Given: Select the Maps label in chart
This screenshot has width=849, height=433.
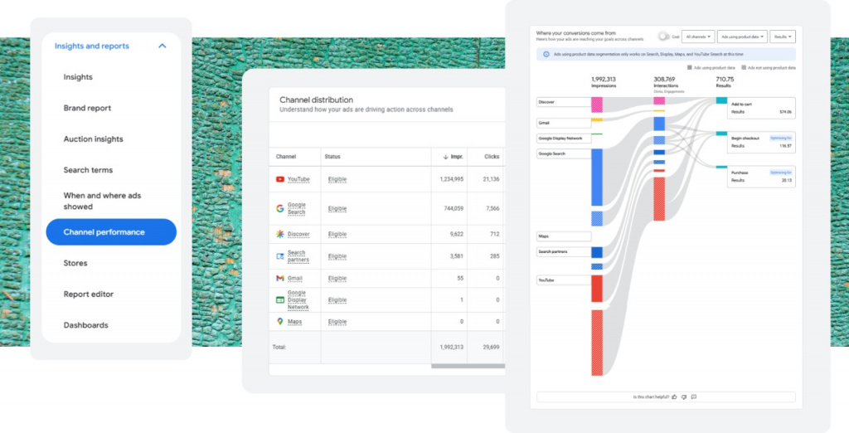Looking at the screenshot, I should (x=564, y=236).
